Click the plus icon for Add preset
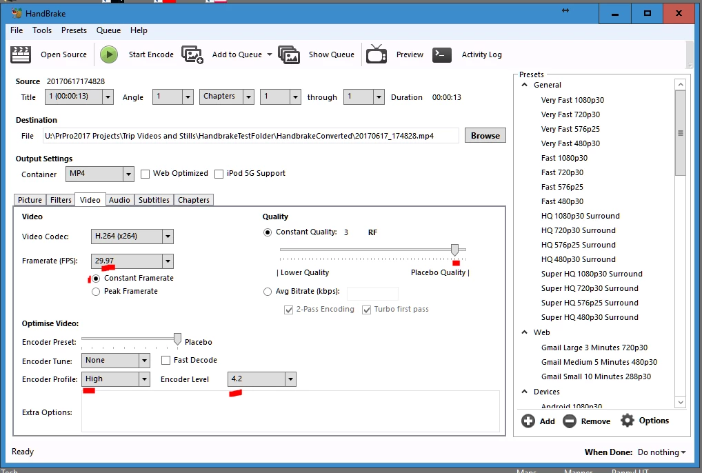Viewport: 702px width, 473px height. point(528,421)
